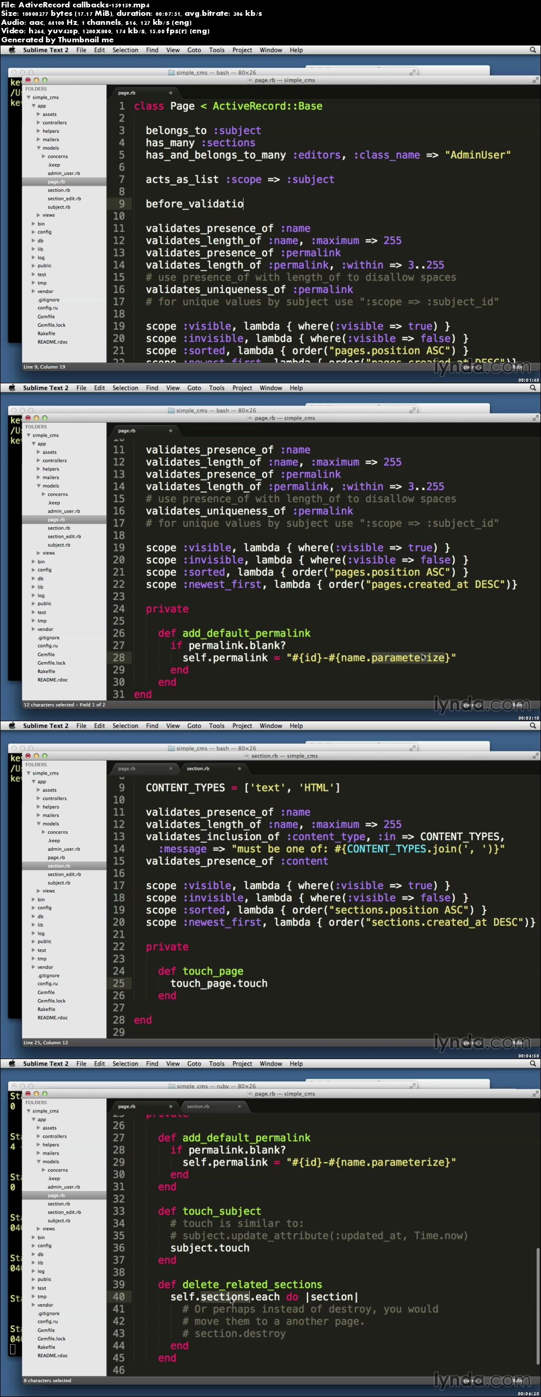Screen dimensions: 541x1397
Task: Open Help menu in the 00:03:10 frame
Action: pyautogui.click(x=296, y=388)
